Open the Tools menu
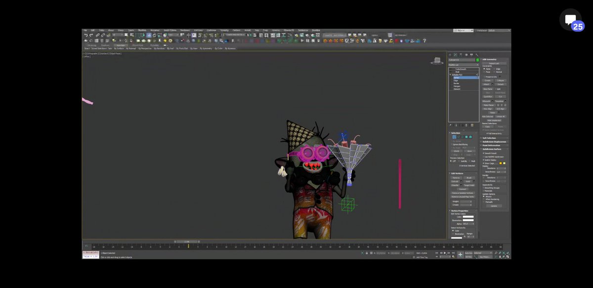Image resolution: width=593 pixels, height=288 pixels. pos(101,30)
